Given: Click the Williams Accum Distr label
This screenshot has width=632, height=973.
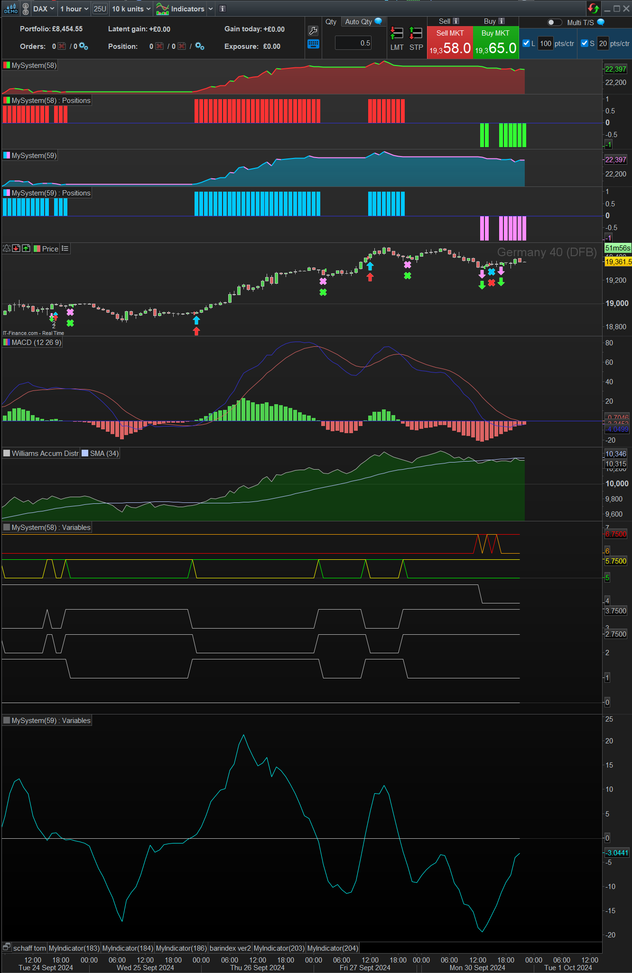Looking at the screenshot, I should (45, 454).
